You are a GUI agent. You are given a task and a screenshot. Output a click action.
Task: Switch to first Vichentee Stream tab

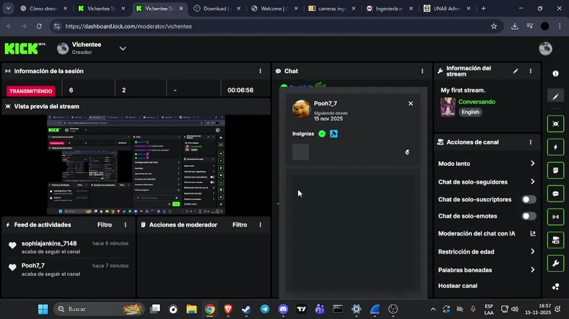point(102,8)
